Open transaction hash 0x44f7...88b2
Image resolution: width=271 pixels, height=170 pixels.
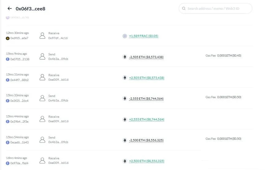coord(19,80)
